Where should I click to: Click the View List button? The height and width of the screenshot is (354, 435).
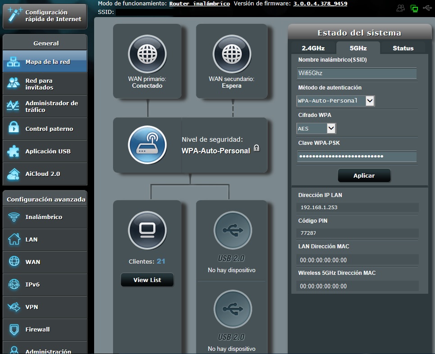pos(147,280)
